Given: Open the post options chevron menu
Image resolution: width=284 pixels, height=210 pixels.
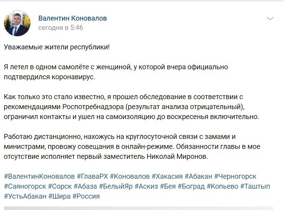Looking at the screenshot, I should [x=270, y=18].
